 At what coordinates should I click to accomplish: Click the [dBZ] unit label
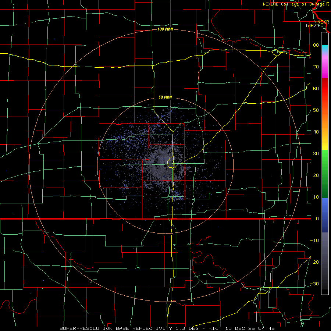pyautogui.click(x=312, y=26)
